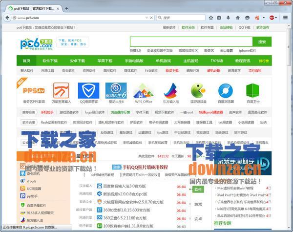Bookmark this page with the star icon
293x232 pixels.
(211, 18)
